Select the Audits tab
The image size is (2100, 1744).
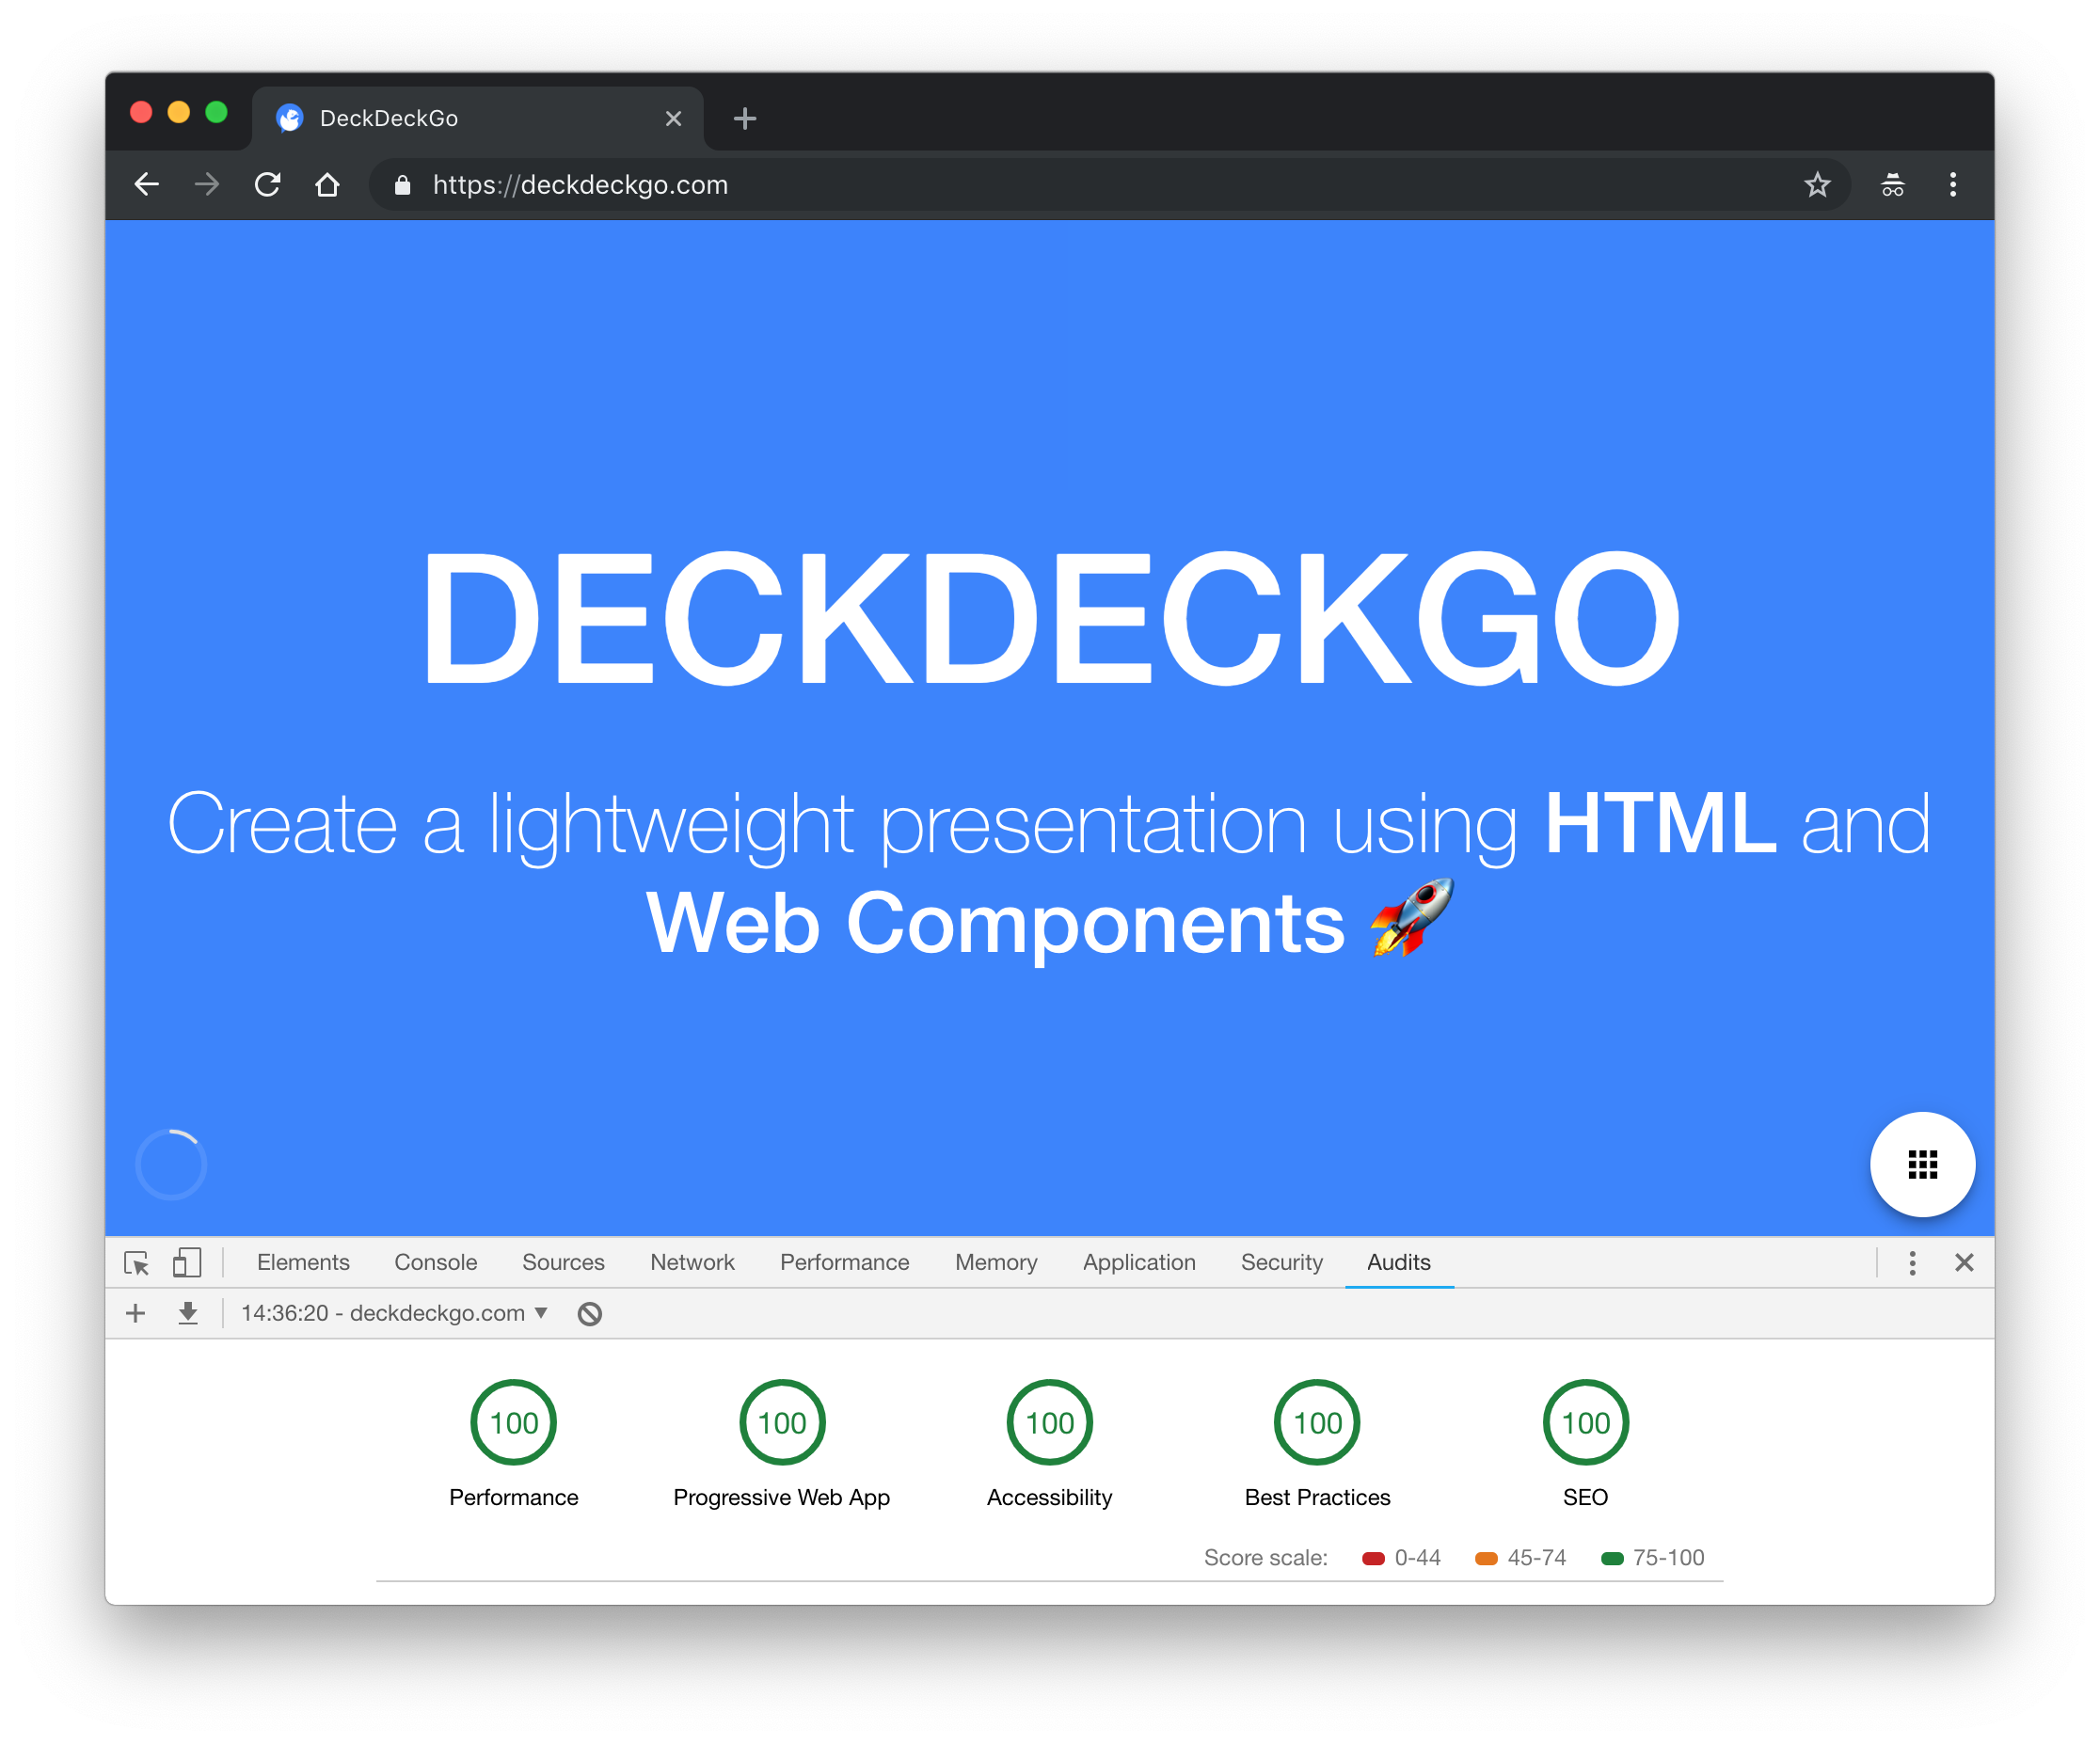tap(1398, 1263)
